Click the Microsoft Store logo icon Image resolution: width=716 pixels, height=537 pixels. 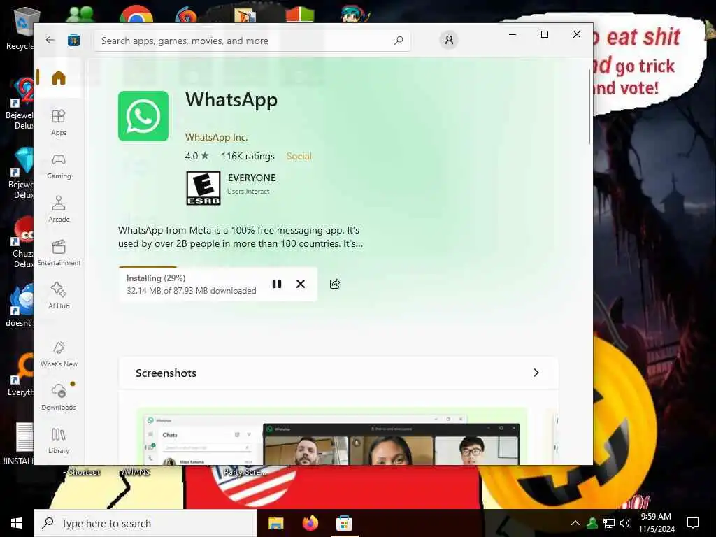pos(73,41)
